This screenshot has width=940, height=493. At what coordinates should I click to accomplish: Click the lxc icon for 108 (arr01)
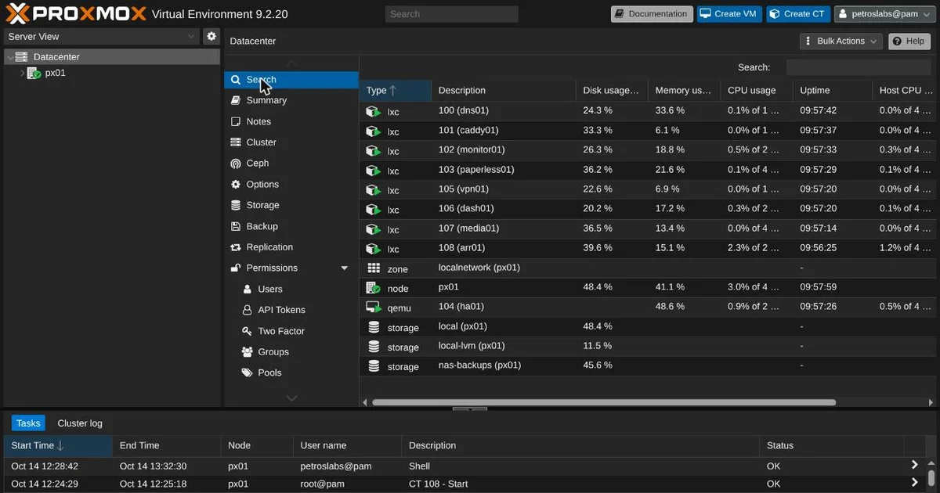373,248
